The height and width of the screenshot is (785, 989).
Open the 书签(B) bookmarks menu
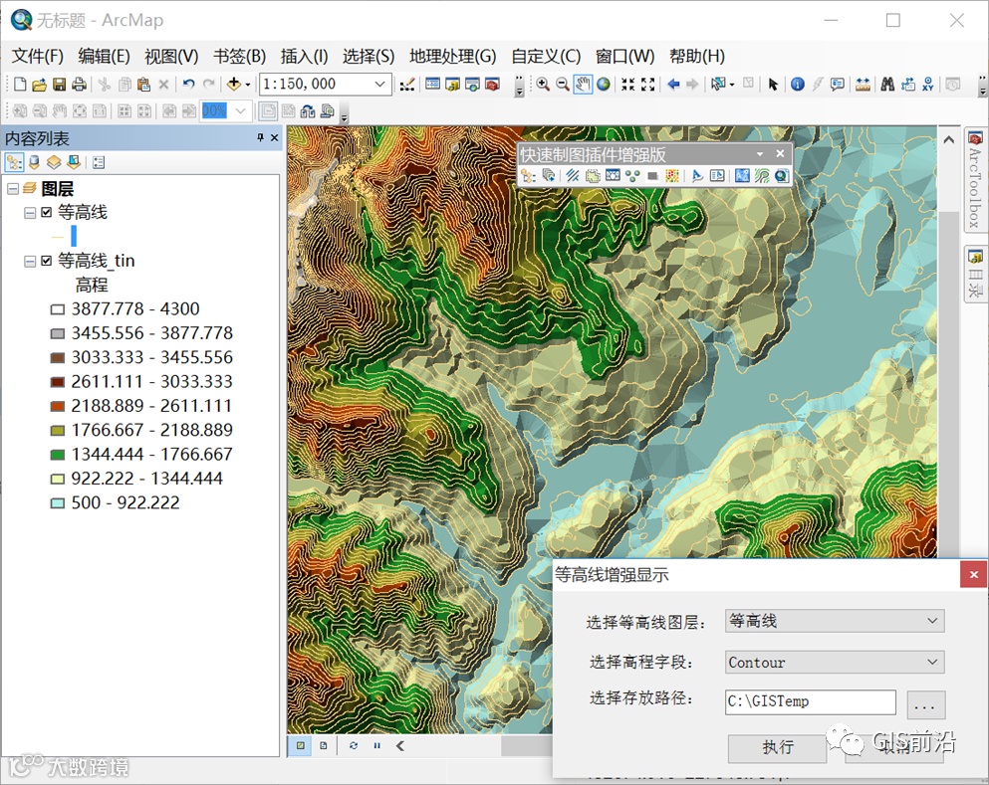tap(239, 56)
